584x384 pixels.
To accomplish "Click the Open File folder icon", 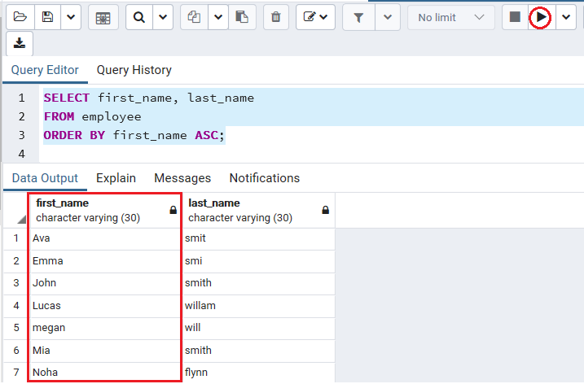I will tap(20, 17).
